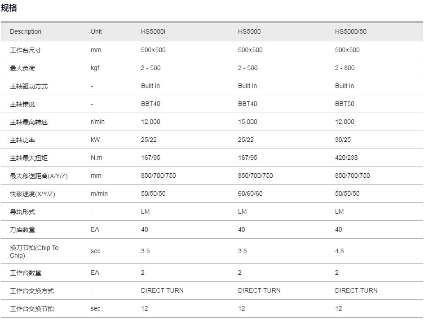Viewport: 424px width, 320px height.
Task: Select the 导轨形式 row label
Action: (x=22, y=212)
